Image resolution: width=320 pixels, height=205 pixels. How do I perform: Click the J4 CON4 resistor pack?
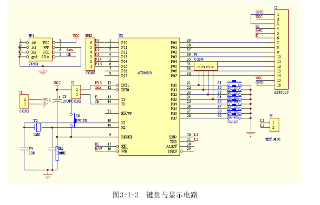[x=206, y=66]
